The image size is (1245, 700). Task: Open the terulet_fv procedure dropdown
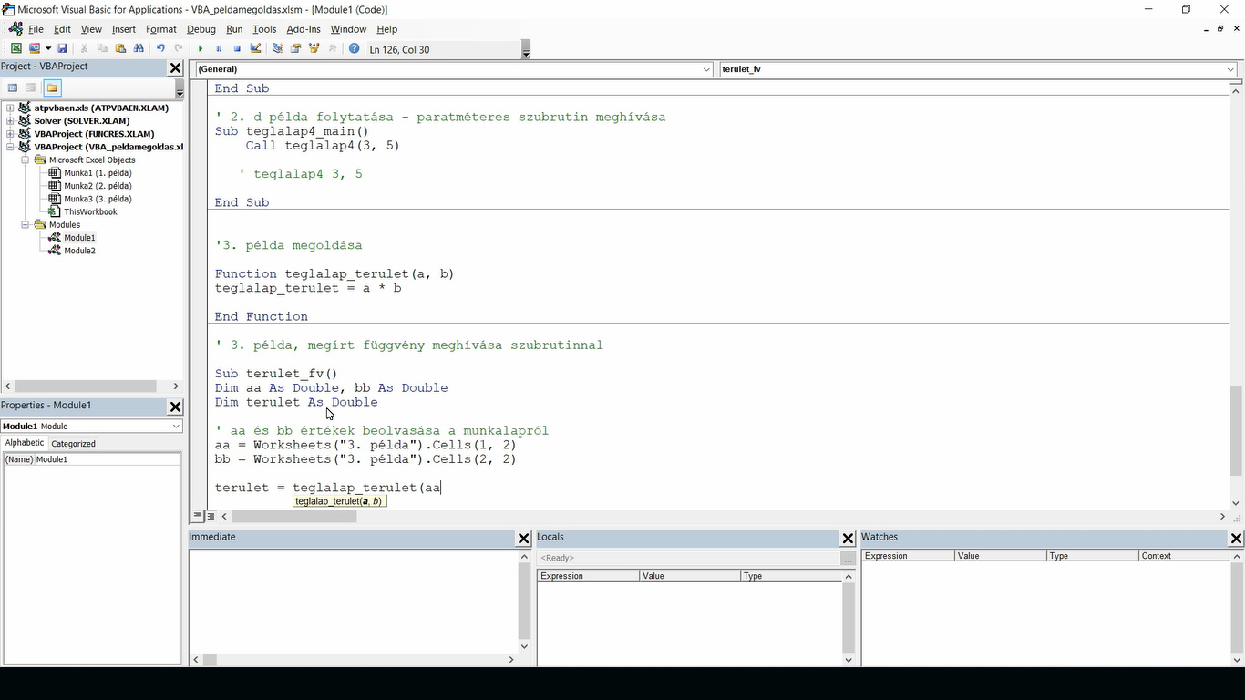click(x=1230, y=69)
